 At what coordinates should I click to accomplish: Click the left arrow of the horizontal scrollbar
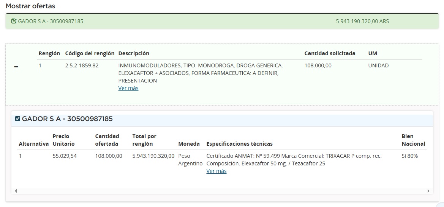tap(16, 191)
